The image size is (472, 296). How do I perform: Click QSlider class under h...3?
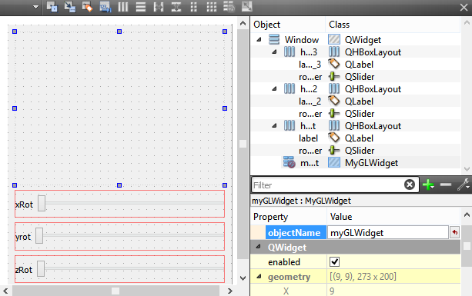click(360, 77)
